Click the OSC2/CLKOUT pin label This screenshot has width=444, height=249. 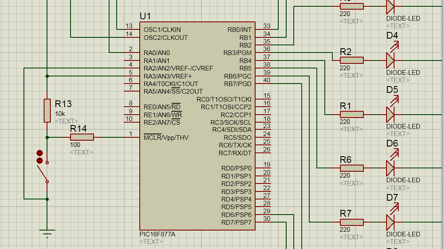coord(166,38)
